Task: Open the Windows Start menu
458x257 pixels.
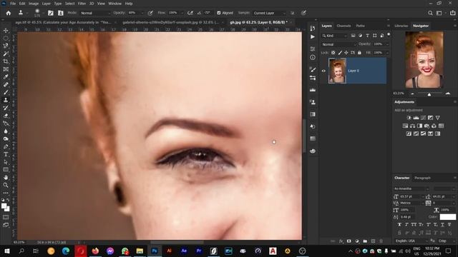Action: [7, 251]
